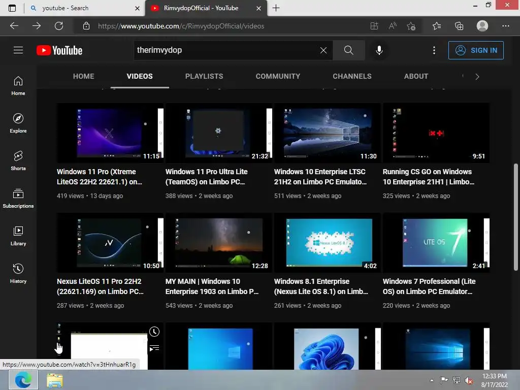Click the YouTube logo
This screenshot has height=390, width=520.
(59, 50)
